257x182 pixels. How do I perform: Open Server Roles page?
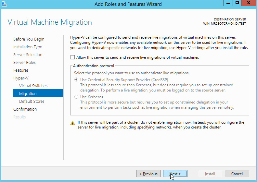24,63
